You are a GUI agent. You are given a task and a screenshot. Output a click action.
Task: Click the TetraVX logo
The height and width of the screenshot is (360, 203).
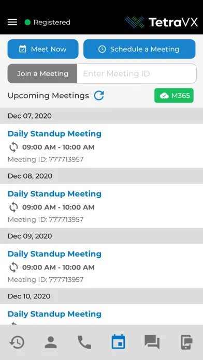coord(161,22)
